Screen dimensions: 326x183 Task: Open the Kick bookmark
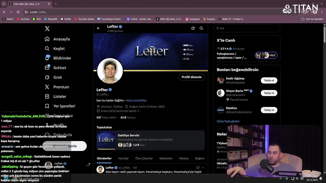pyautogui.click(x=37, y=19)
